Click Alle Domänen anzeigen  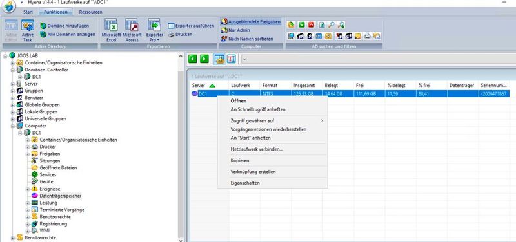pyautogui.click(x=68, y=34)
